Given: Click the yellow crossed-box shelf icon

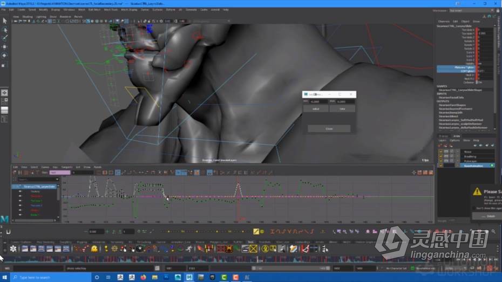Looking at the screenshot, I should coord(253,249).
